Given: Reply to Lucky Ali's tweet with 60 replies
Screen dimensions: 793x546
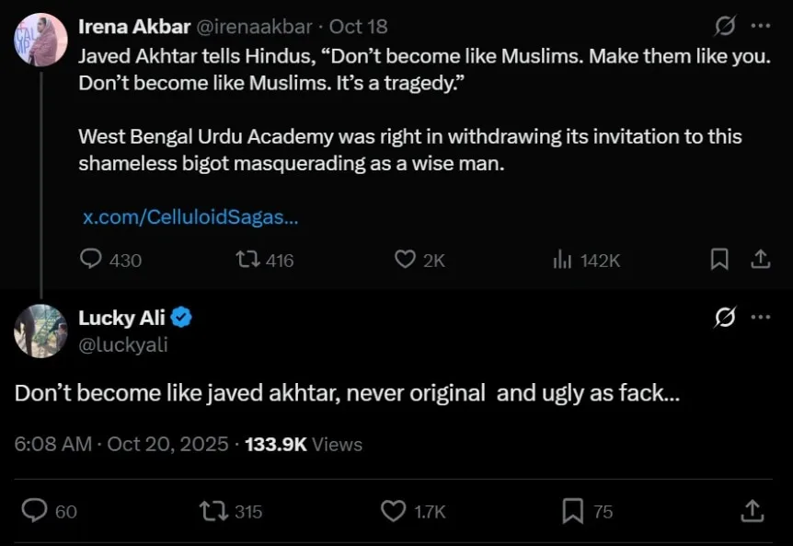Looking at the screenshot, I should (34, 510).
